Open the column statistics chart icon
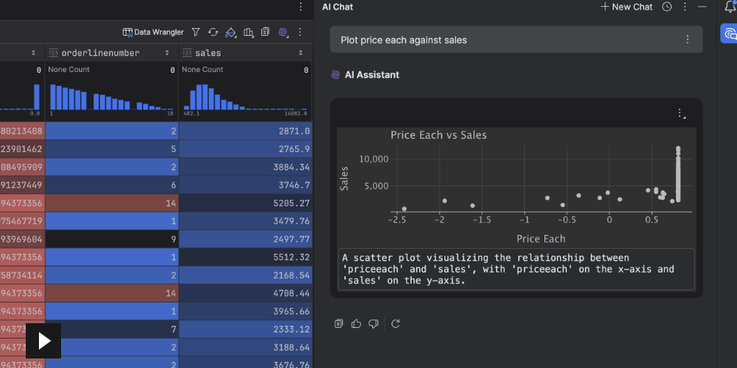This screenshot has width=737, height=368. coord(248,32)
